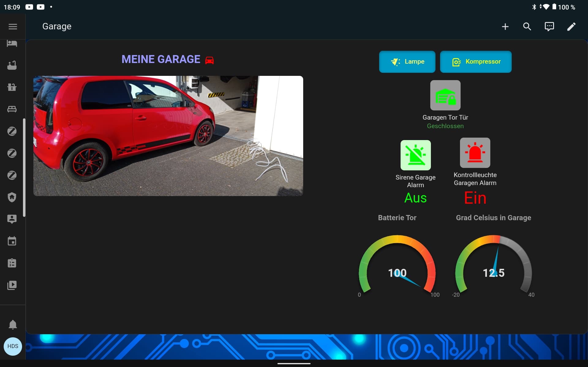Click the pencil edit dashboard icon
This screenshot has height=367, width=588.
[x=571, y=27]
